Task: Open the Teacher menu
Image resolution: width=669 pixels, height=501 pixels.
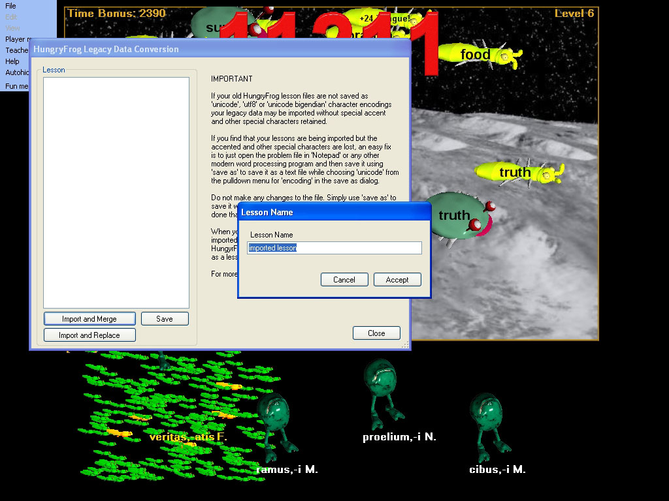Action: click(x=16, y=50)
